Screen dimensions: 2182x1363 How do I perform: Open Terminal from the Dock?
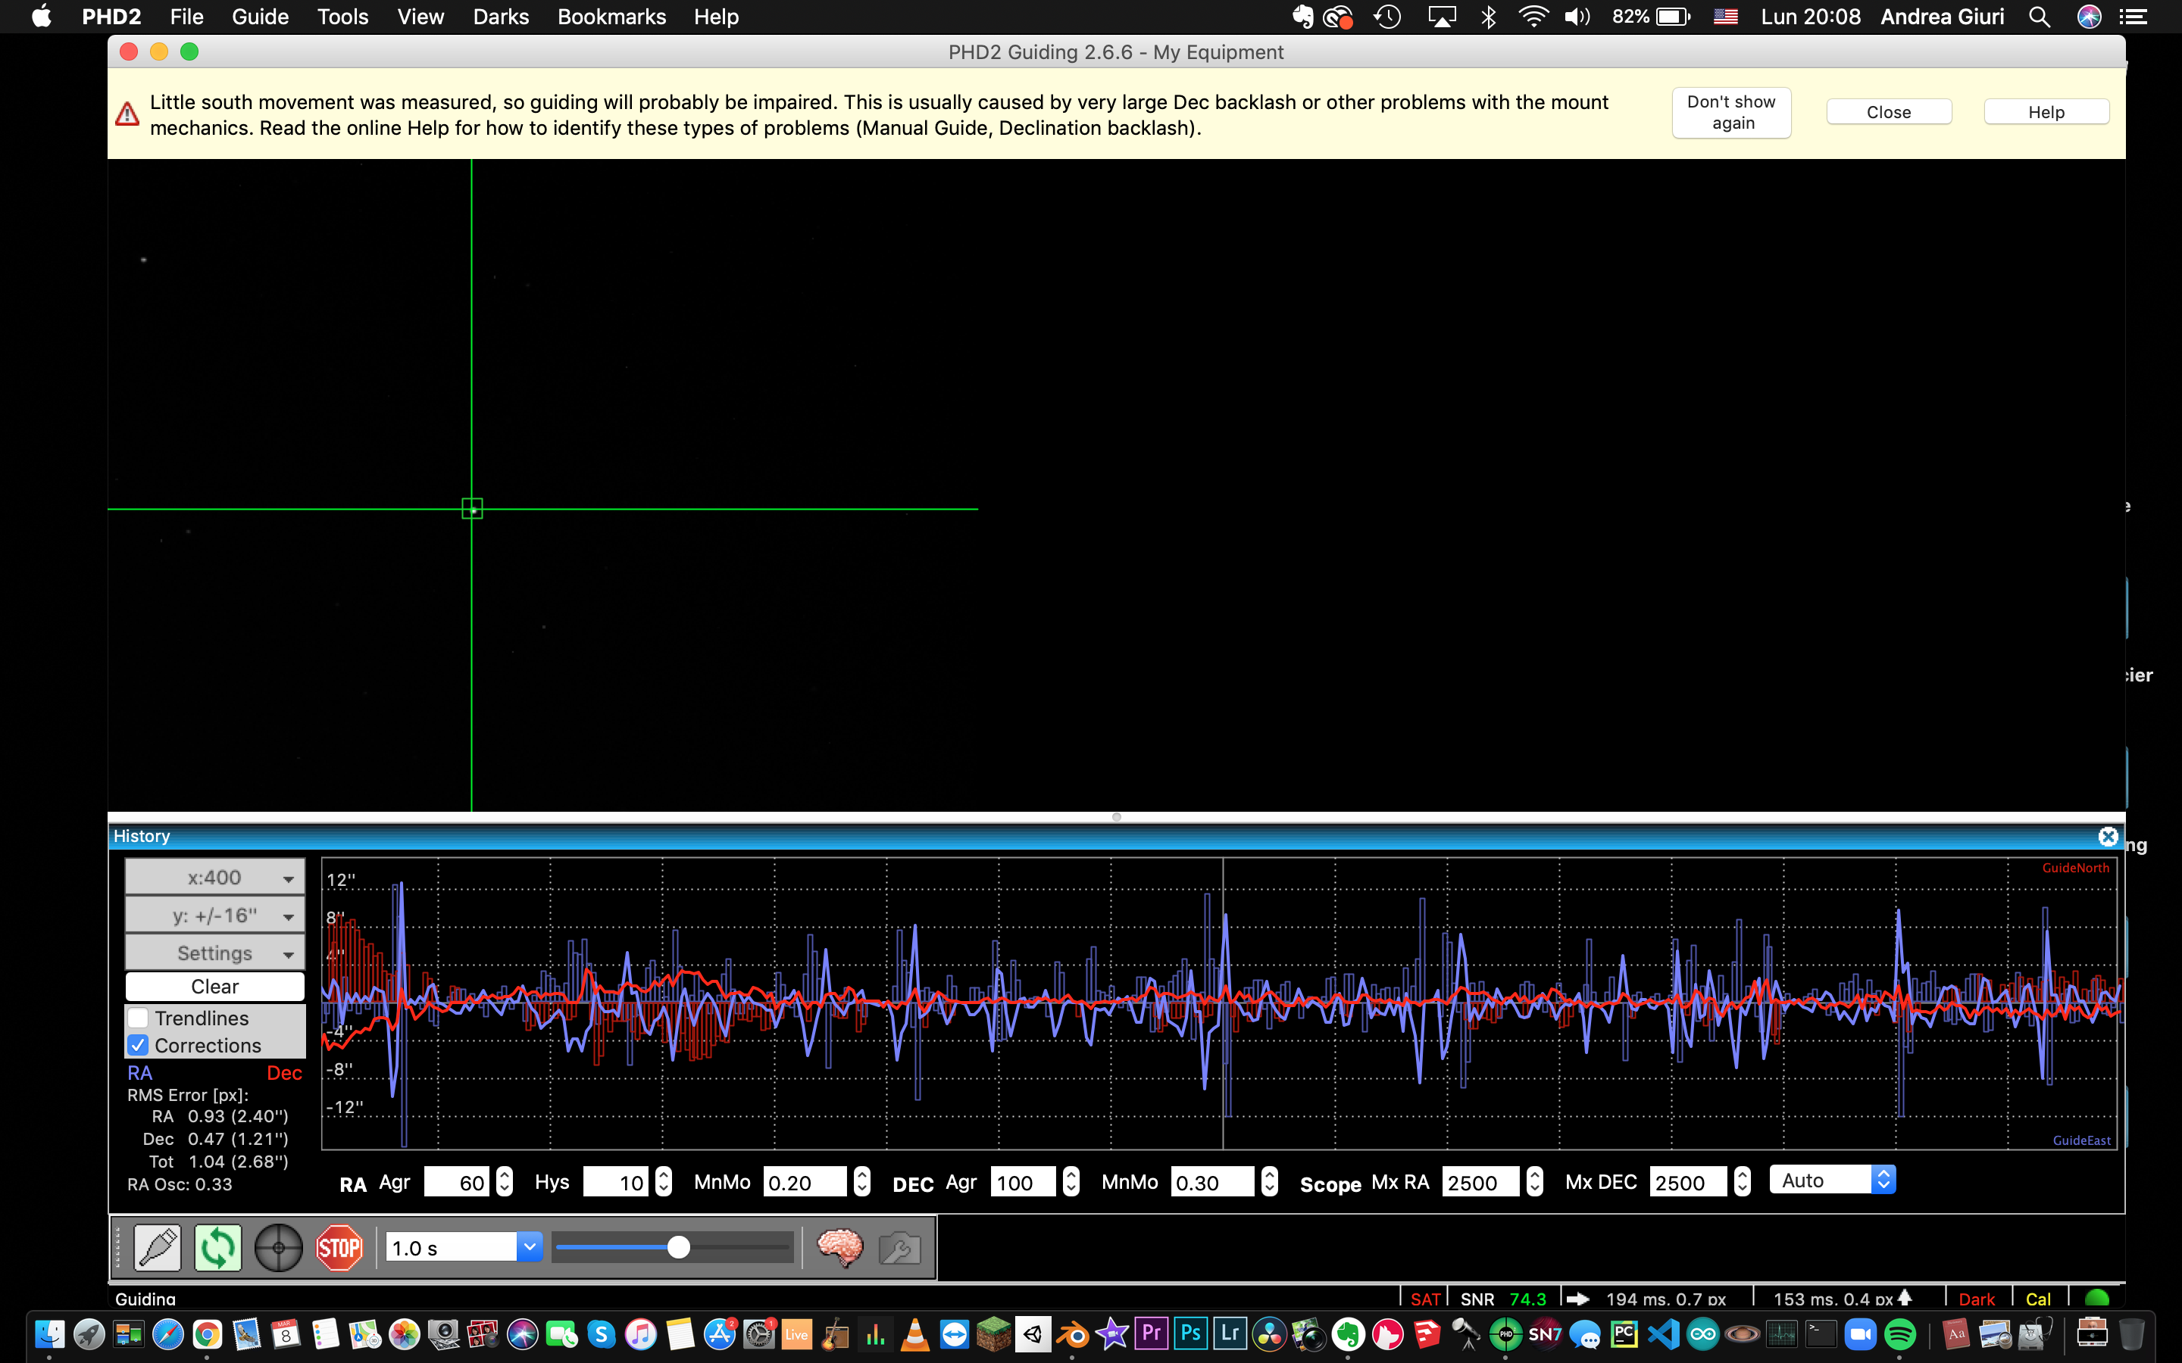1821,1333
